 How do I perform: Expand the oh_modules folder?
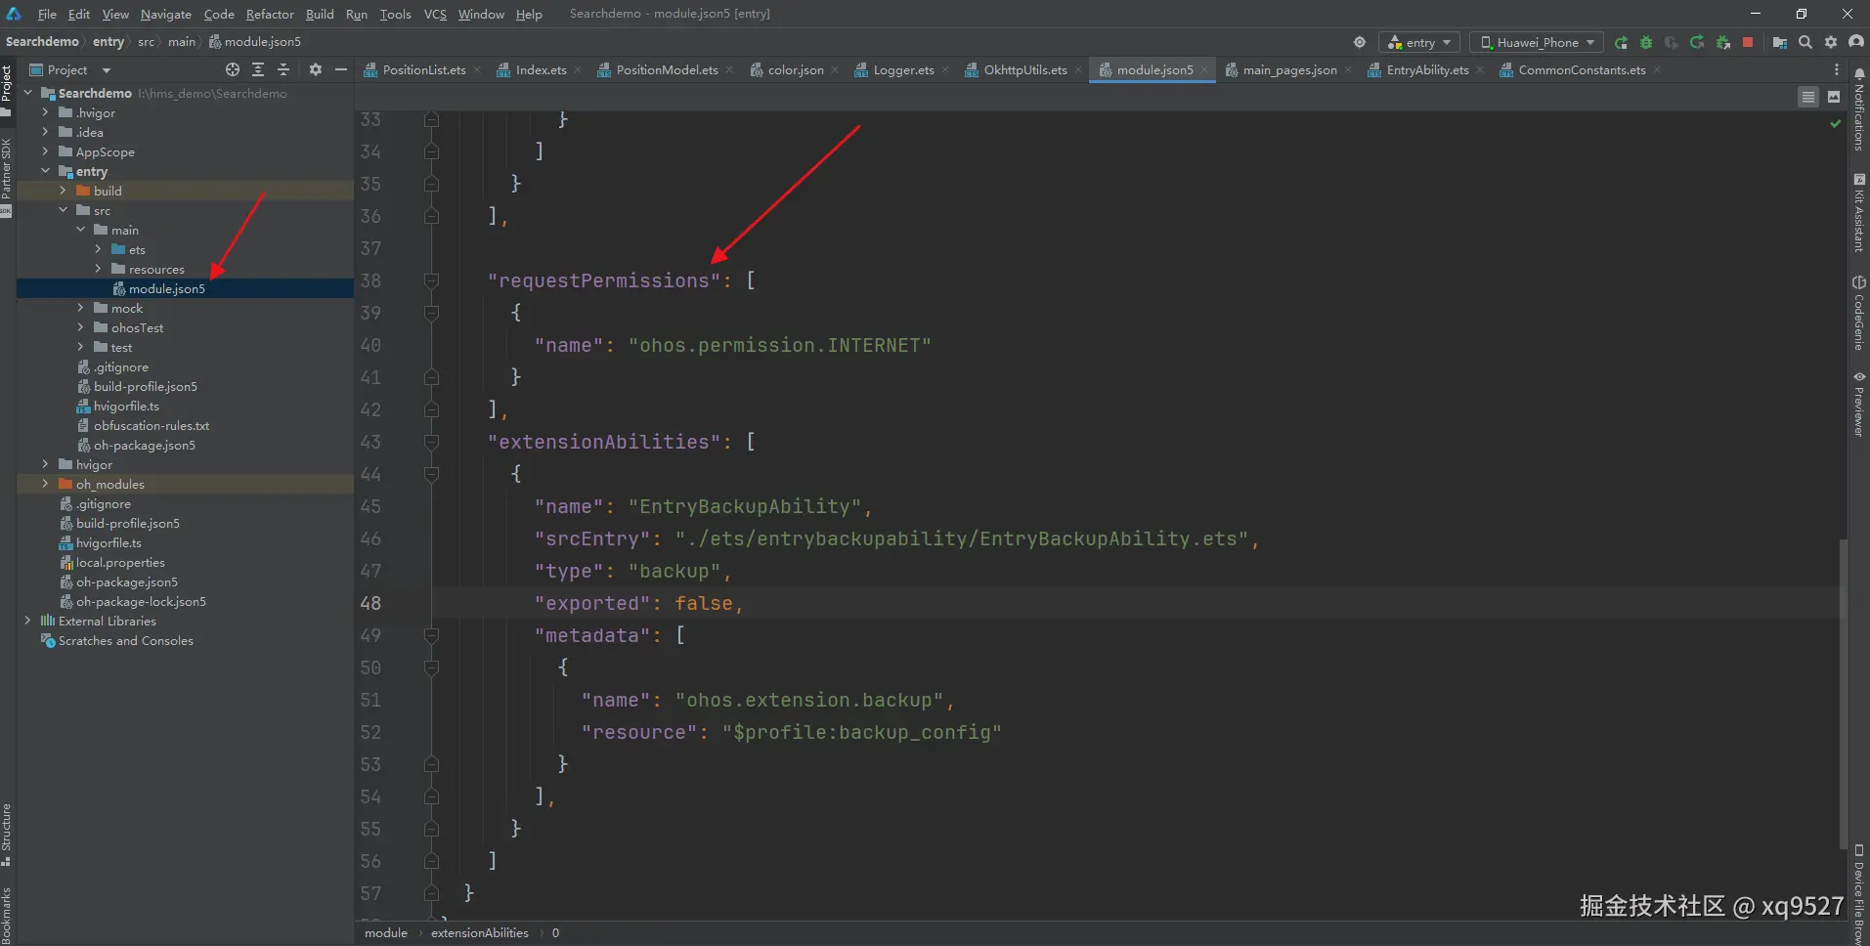tap(45, 484)
